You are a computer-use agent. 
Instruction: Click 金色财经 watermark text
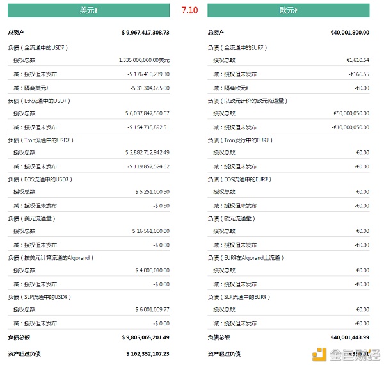(355, 355)
